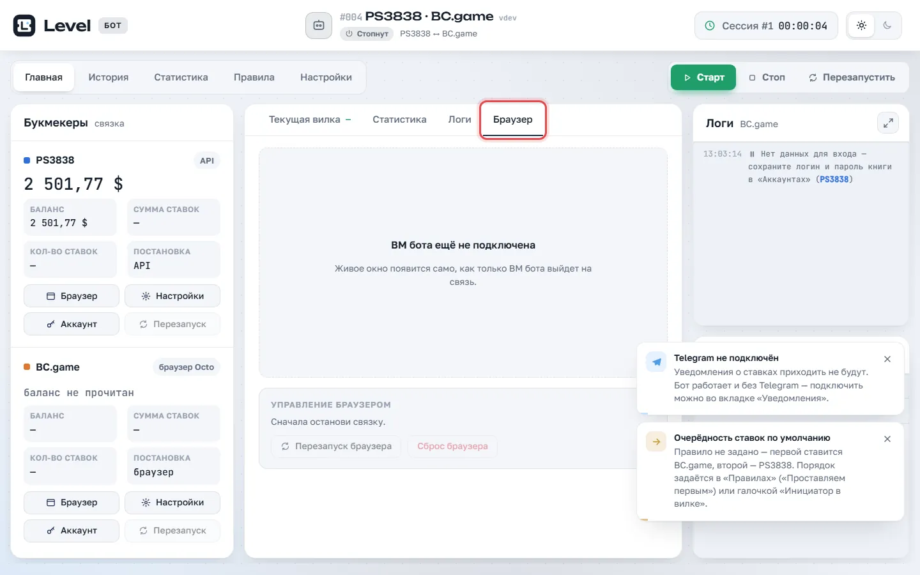Click the BC.game bookmaker name

[57, 367]
